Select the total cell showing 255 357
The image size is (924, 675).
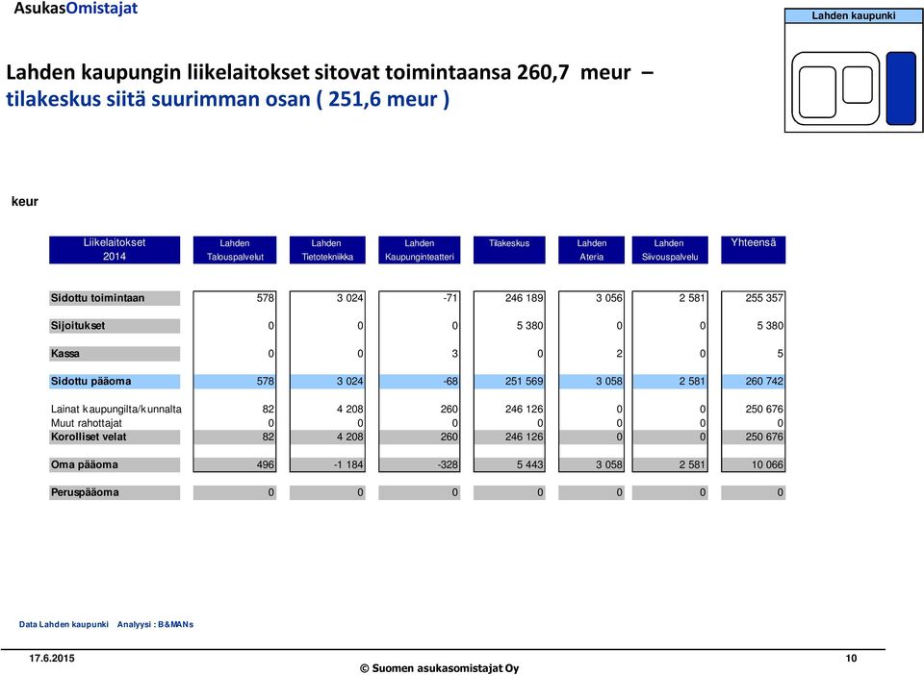(764, 298)
